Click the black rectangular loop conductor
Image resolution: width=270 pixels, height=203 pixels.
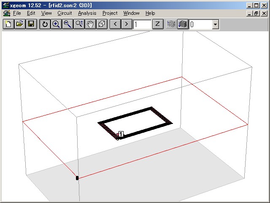coord(135,123)
